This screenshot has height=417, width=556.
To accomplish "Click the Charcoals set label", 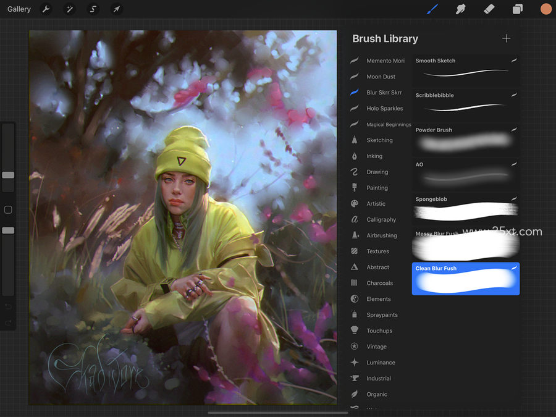I will pos(380,283).
